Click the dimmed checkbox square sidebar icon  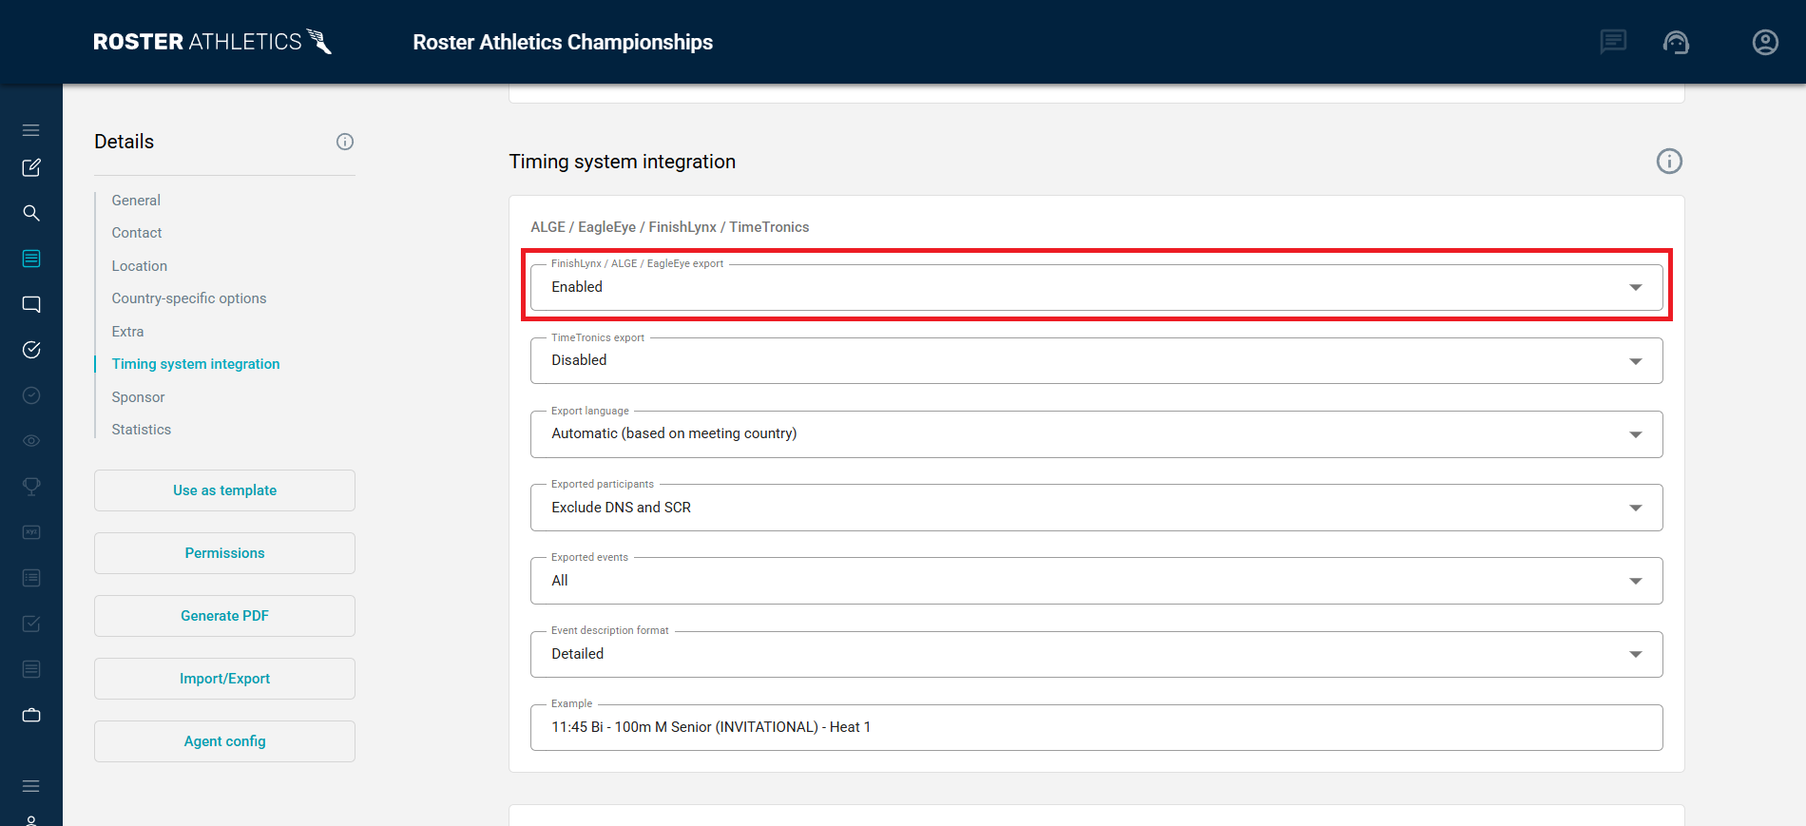coord(31,624)
